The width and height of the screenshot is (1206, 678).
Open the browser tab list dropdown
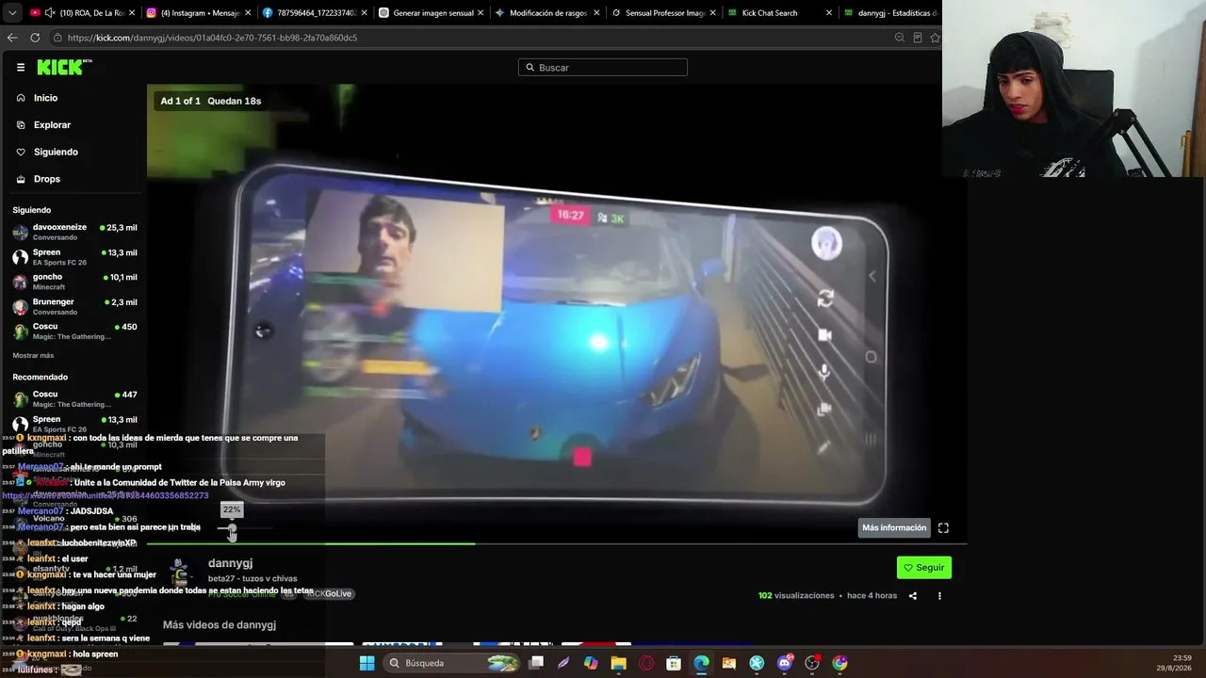tap(12, 13)
